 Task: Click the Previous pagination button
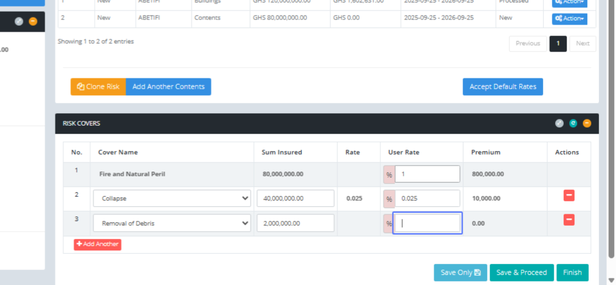(528, 44)
